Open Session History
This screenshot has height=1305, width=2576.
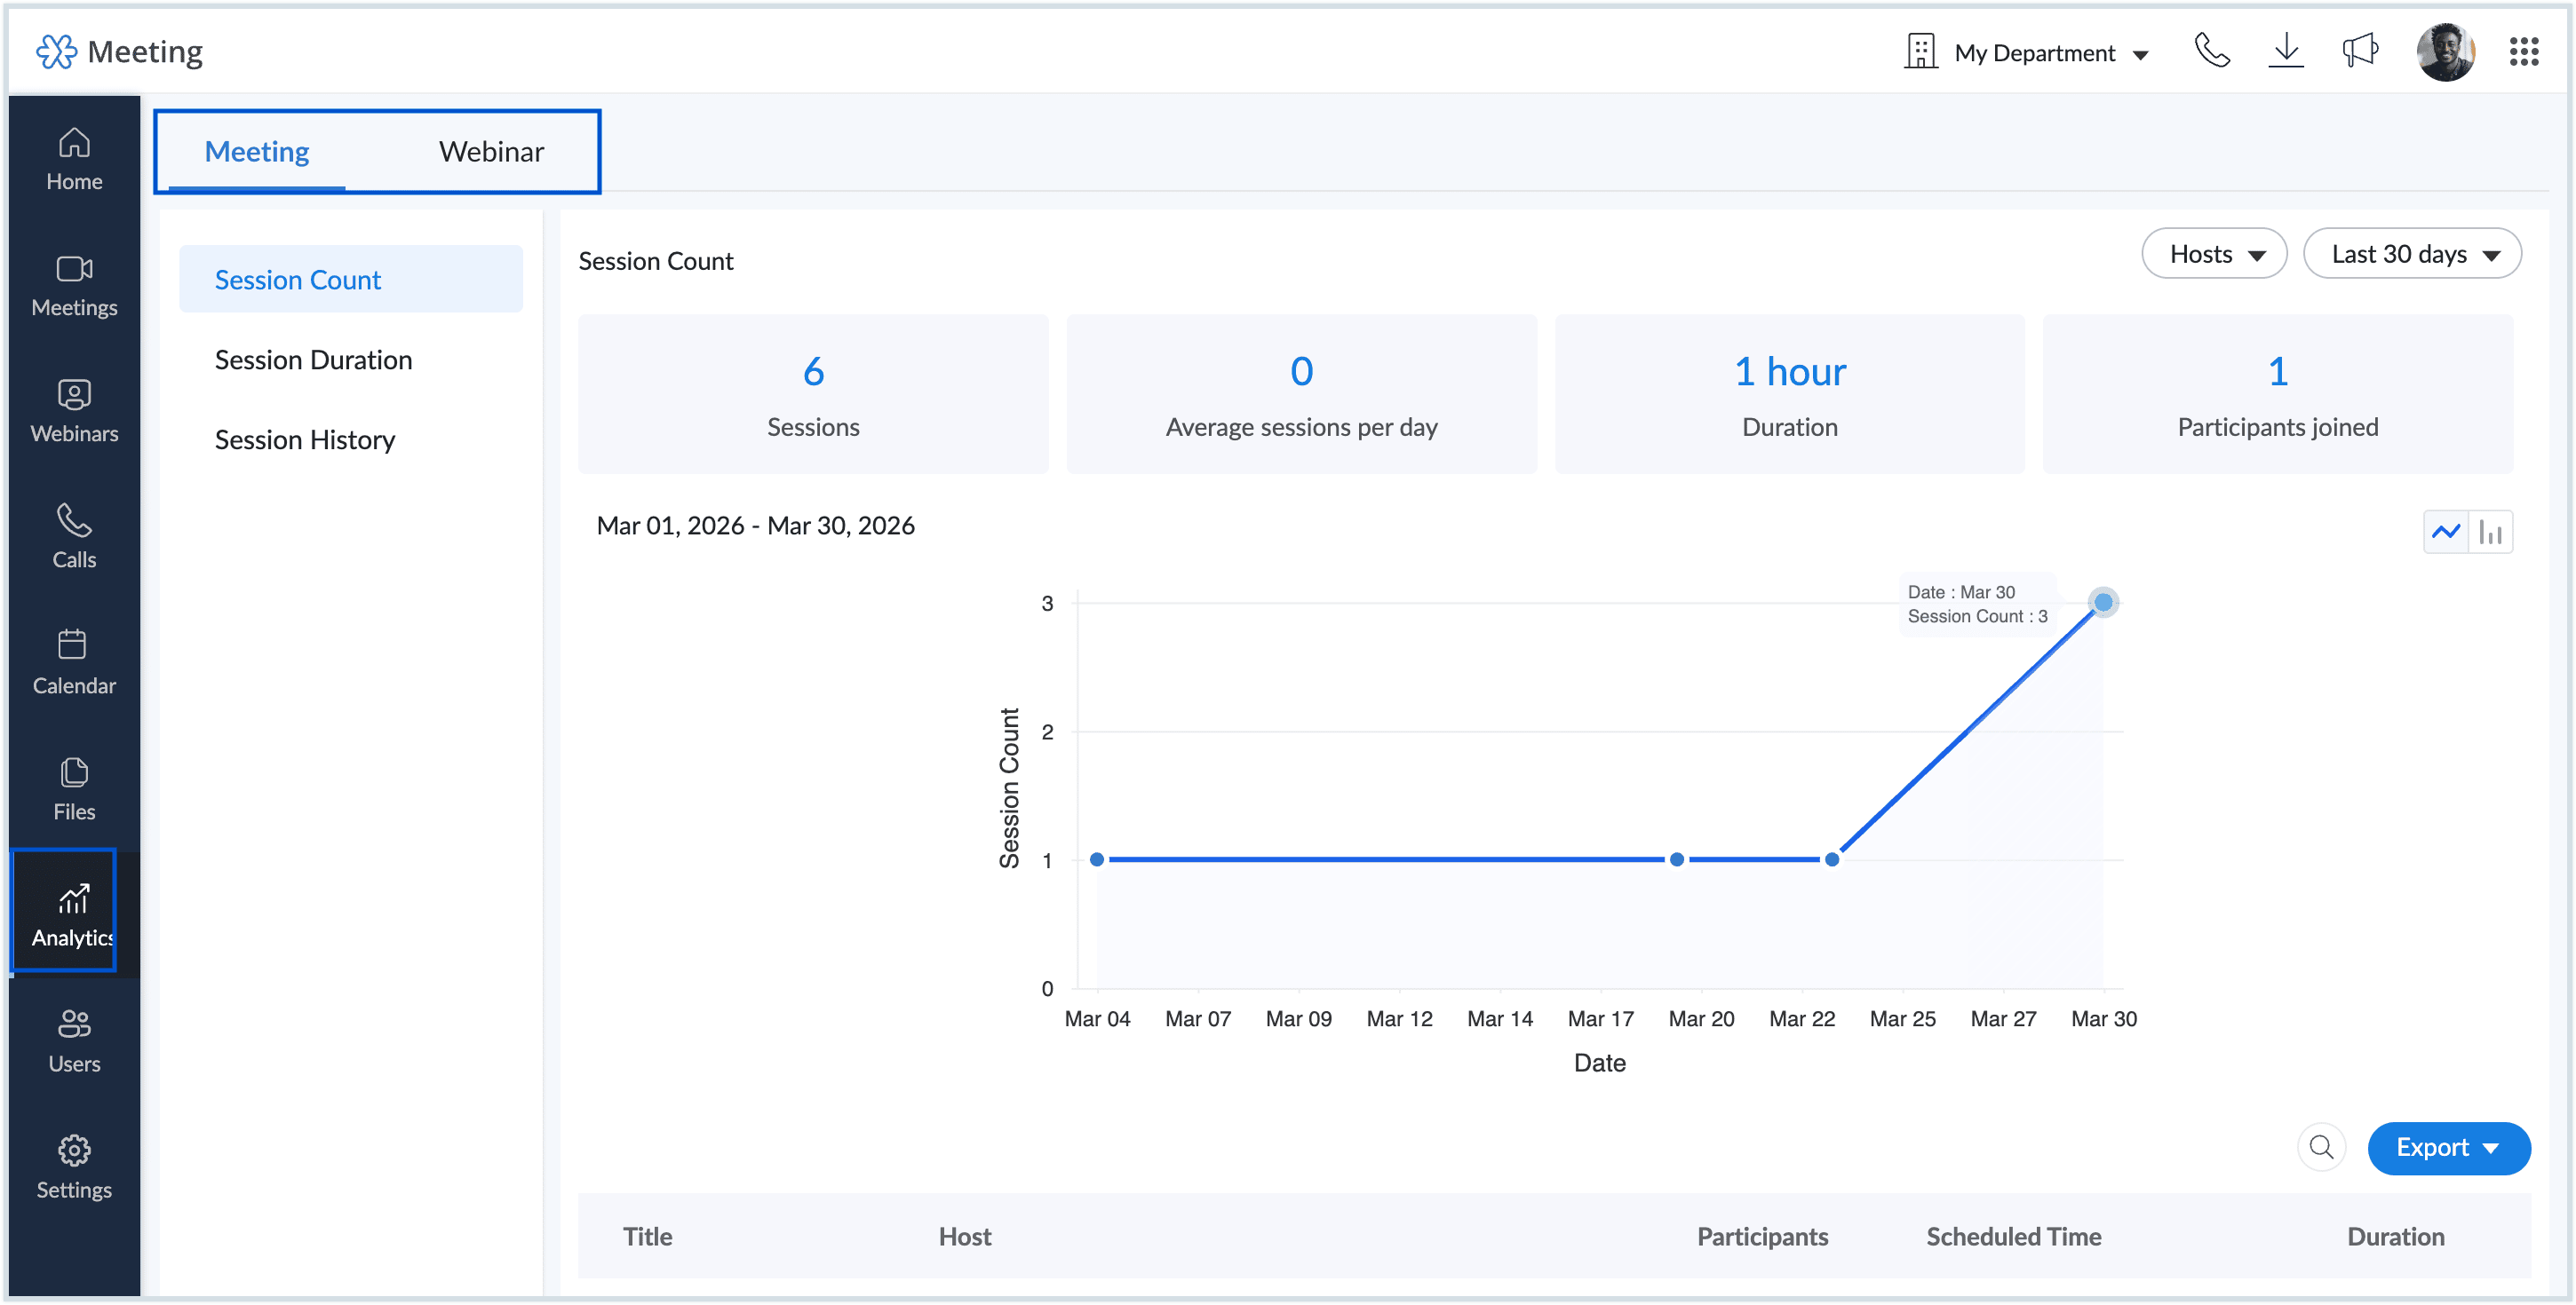(x=305, y=438)
